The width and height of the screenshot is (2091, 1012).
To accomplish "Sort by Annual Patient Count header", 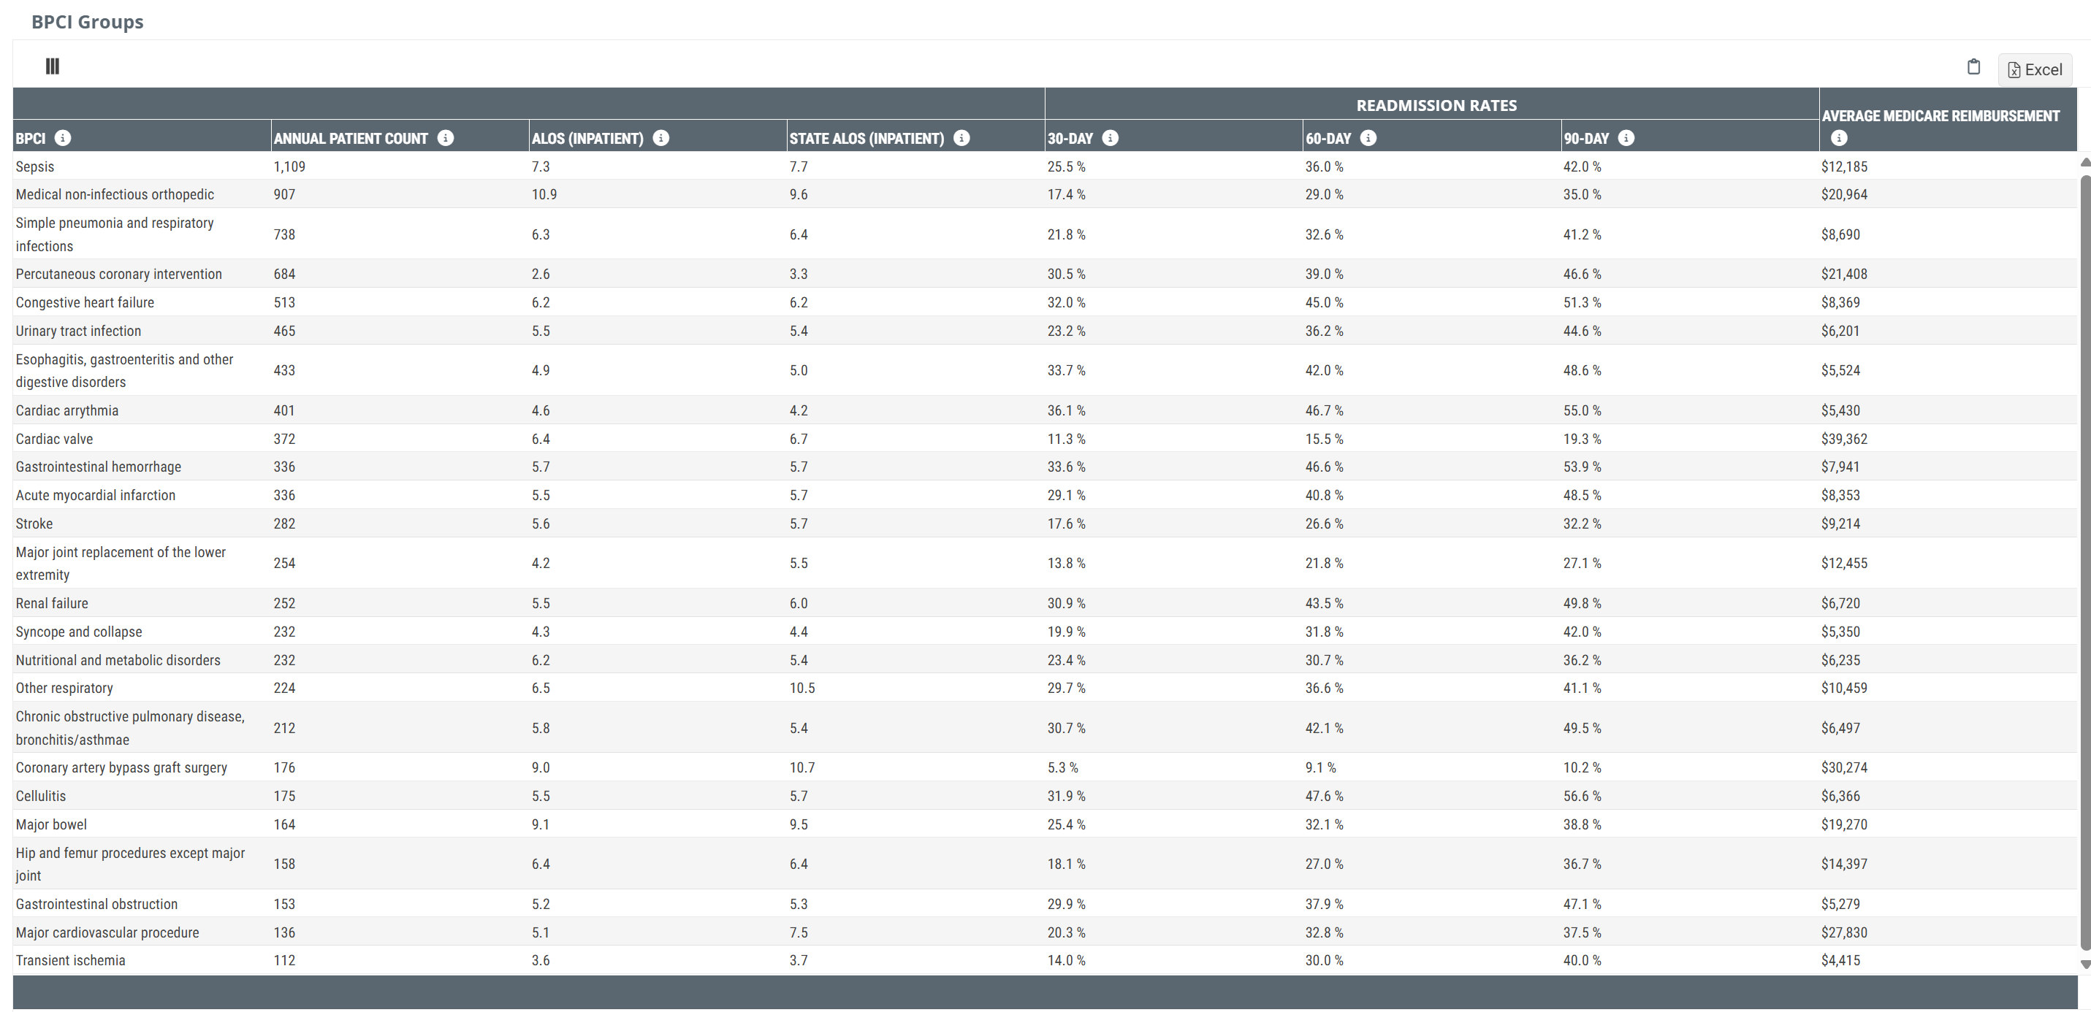I will [351, 139].
